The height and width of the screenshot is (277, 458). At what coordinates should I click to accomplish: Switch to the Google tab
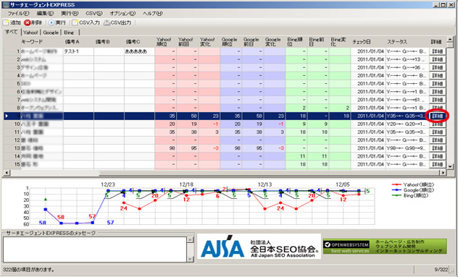click(x=51, y=33)
